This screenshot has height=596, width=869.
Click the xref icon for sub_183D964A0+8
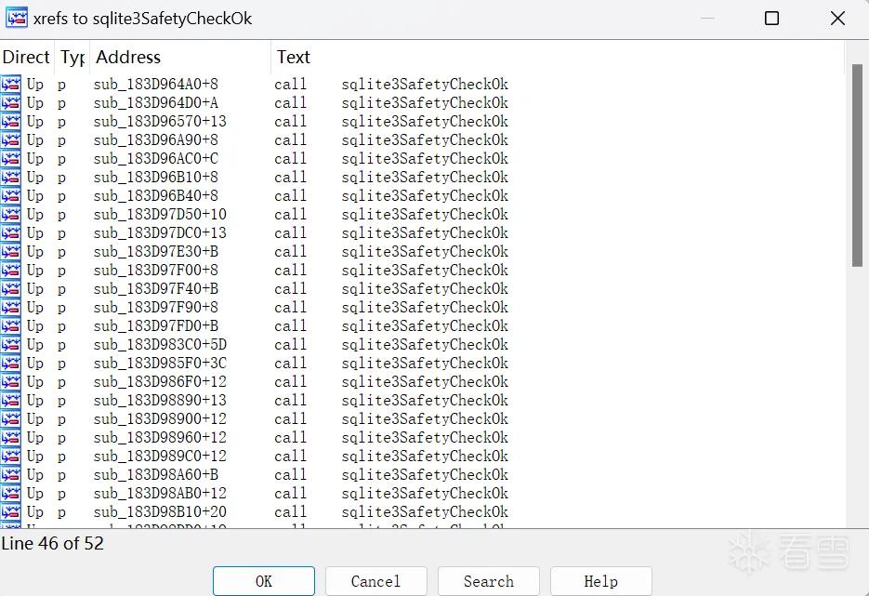pyautogui.click(x=11, y=85)
